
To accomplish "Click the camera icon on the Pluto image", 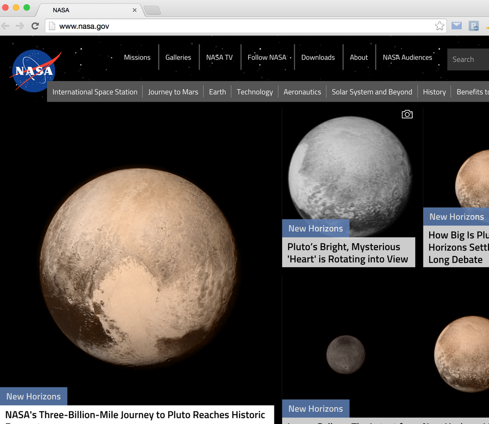I will tap(407, 114).
